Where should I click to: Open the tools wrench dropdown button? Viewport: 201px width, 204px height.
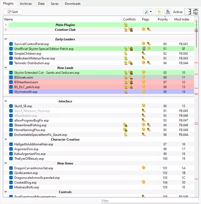pyautogui.click(x=148, y=12)
